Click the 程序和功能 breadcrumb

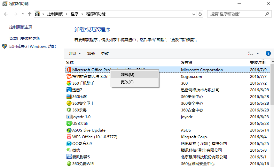96,14
